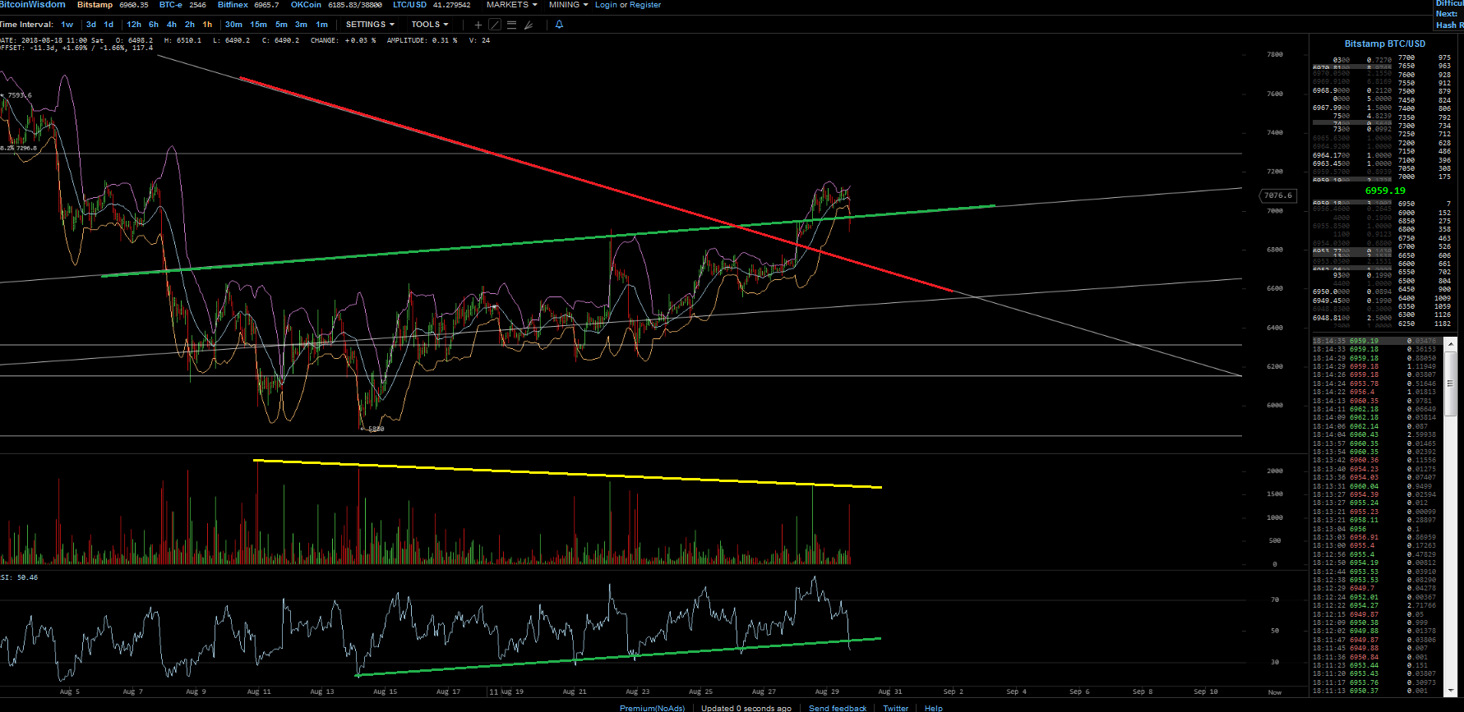Set time interval to 1w
The height and width of the screenshot is (712, 1464).
pos(67,25)
